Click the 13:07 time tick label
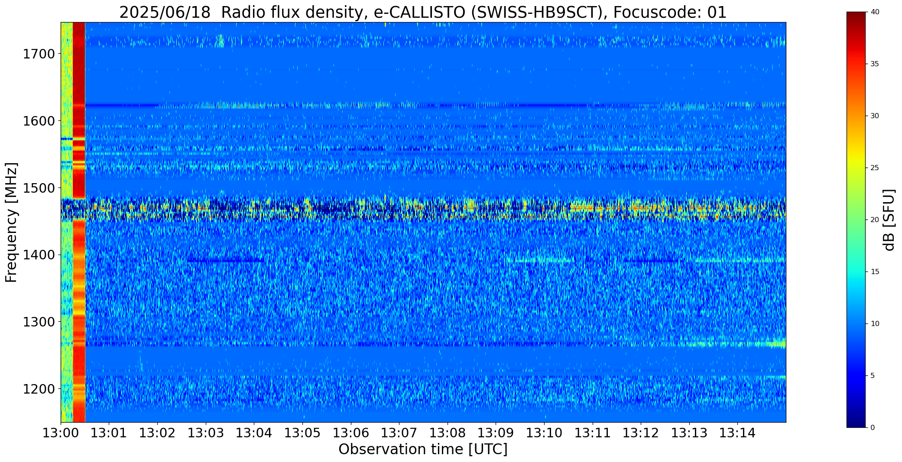The width and height of the screenshot is (902, 462). [399, 433]
